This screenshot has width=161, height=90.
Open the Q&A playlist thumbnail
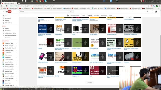point(98,70)
